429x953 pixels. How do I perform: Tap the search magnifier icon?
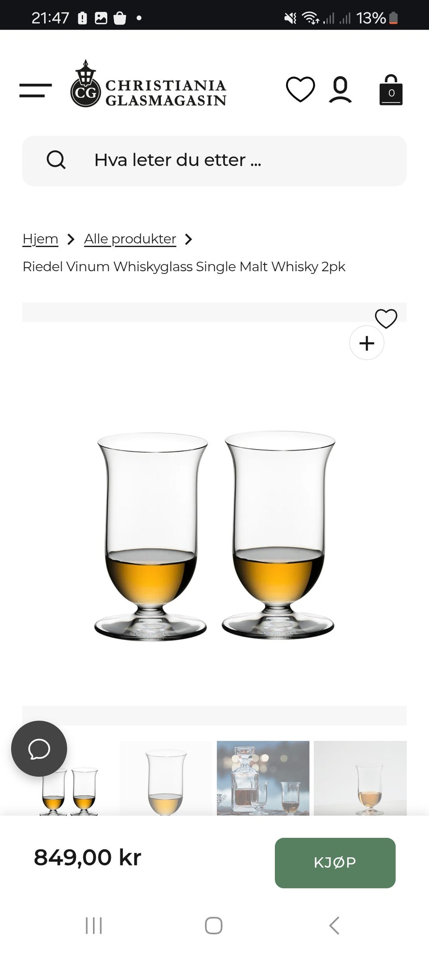(x=56, y=160)
